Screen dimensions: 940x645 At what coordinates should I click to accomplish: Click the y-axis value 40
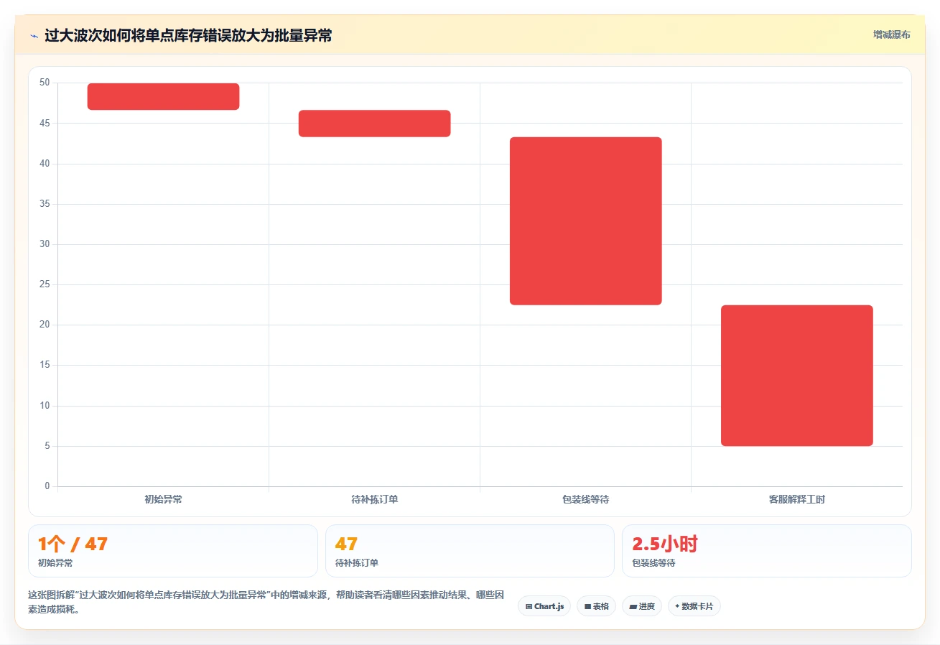pyautogui.click(x=45, y=164)
